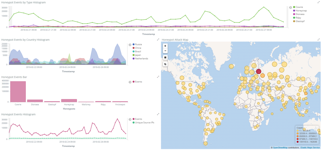Toggle the China series in country legend
Screen dimensions: 322x150
tap(137, 48)
